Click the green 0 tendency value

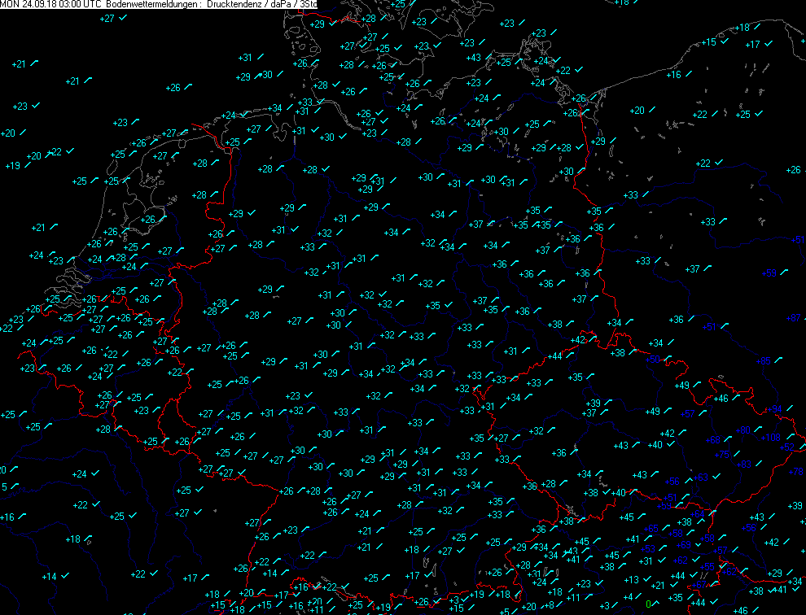(648, 604)
